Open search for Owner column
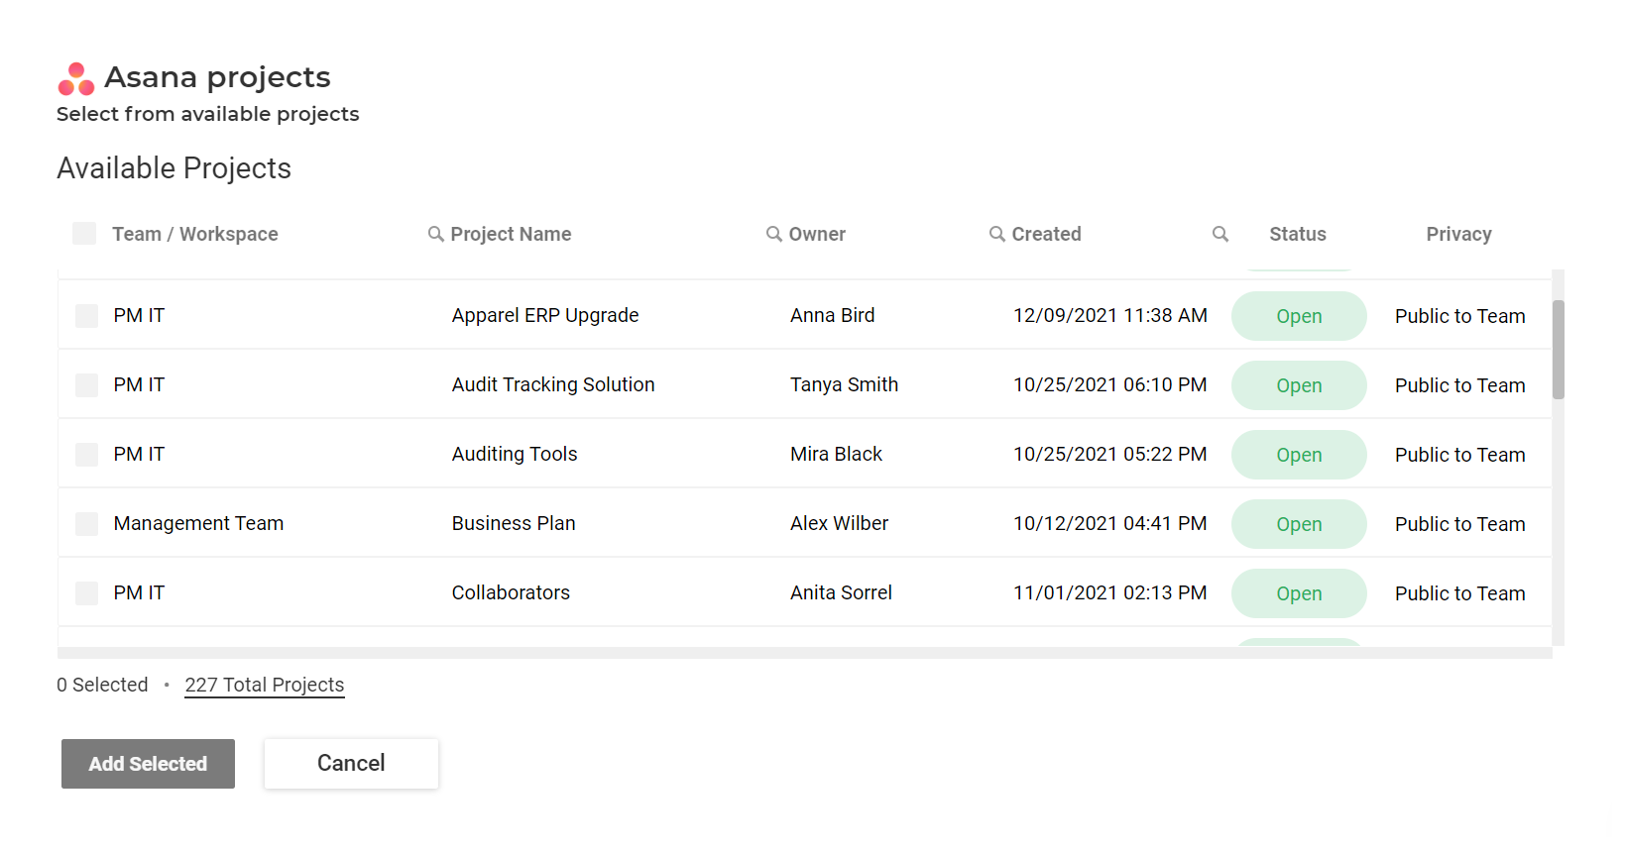This screenshot has width=1625, height=853. point(773,234)
